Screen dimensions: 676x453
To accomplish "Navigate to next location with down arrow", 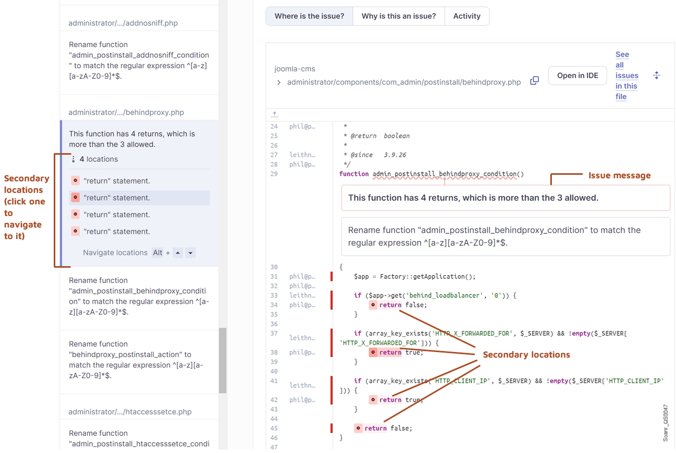I will (x=190, y=253).
